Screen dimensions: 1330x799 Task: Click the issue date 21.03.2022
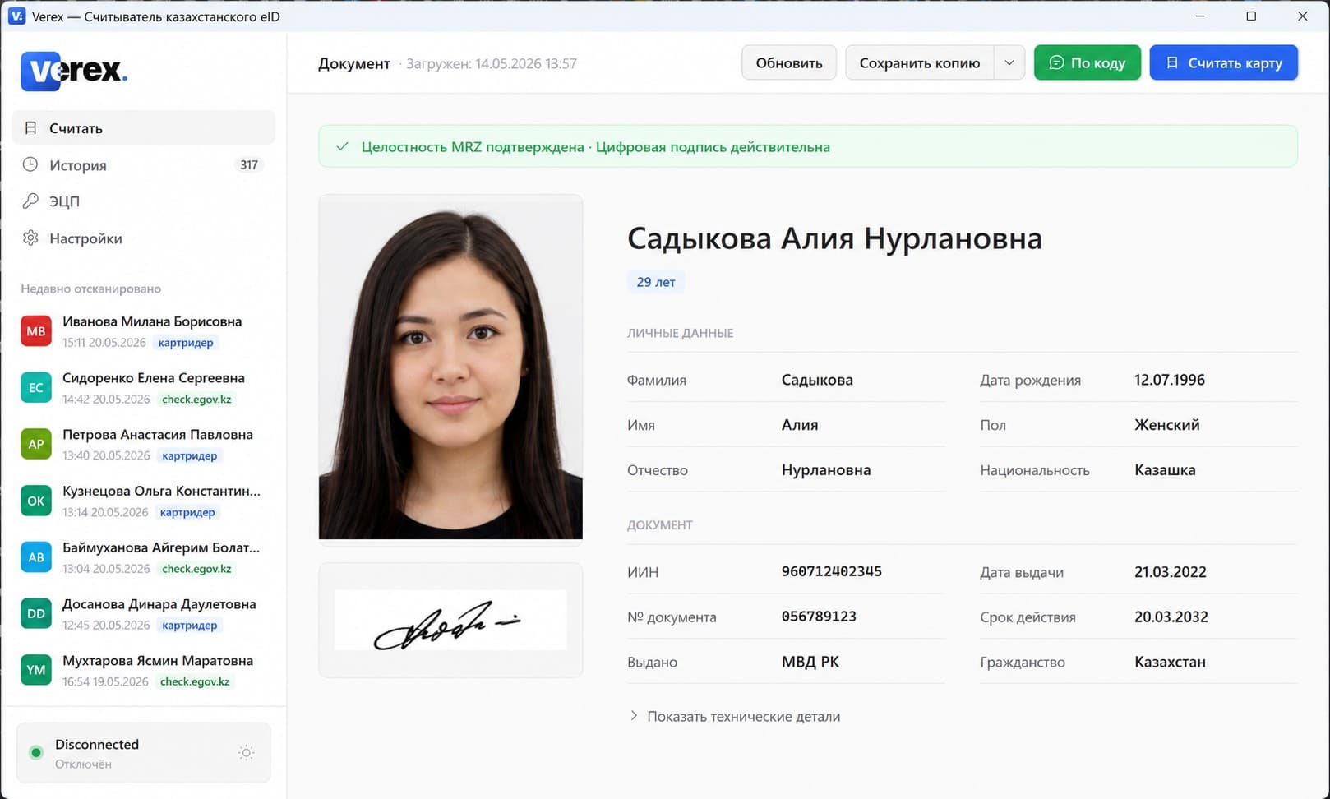(1170, 572)
